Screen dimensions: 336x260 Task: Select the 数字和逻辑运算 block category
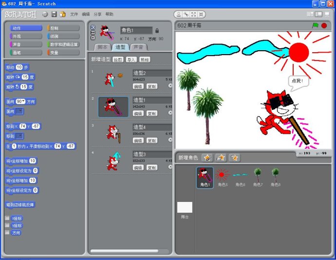click(63, 44)
